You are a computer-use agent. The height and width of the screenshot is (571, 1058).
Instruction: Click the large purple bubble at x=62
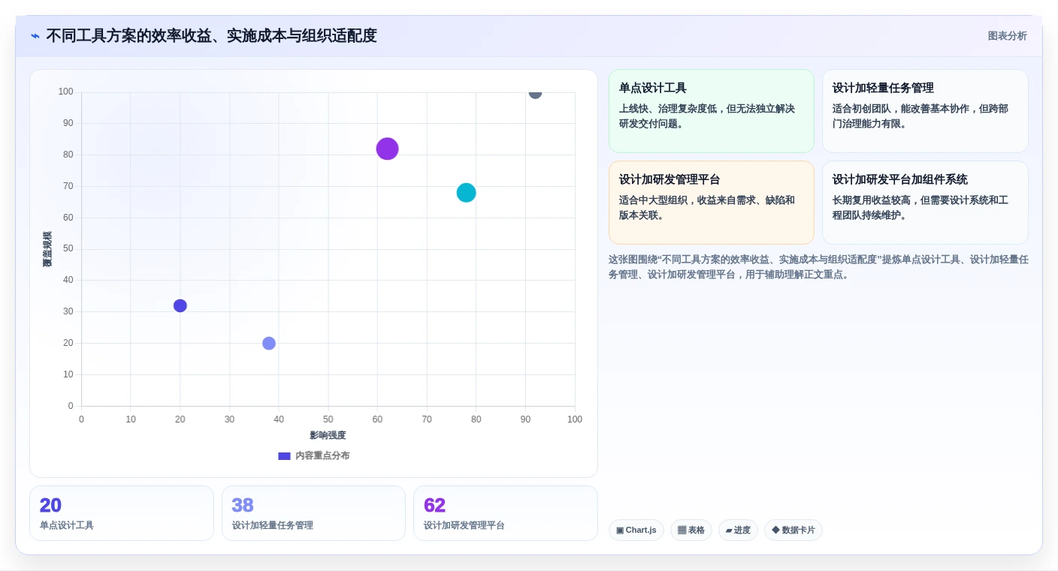point(387,149)
